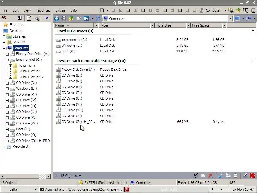
Task: Click the inet network icon
Action: [x=202, y=10]
